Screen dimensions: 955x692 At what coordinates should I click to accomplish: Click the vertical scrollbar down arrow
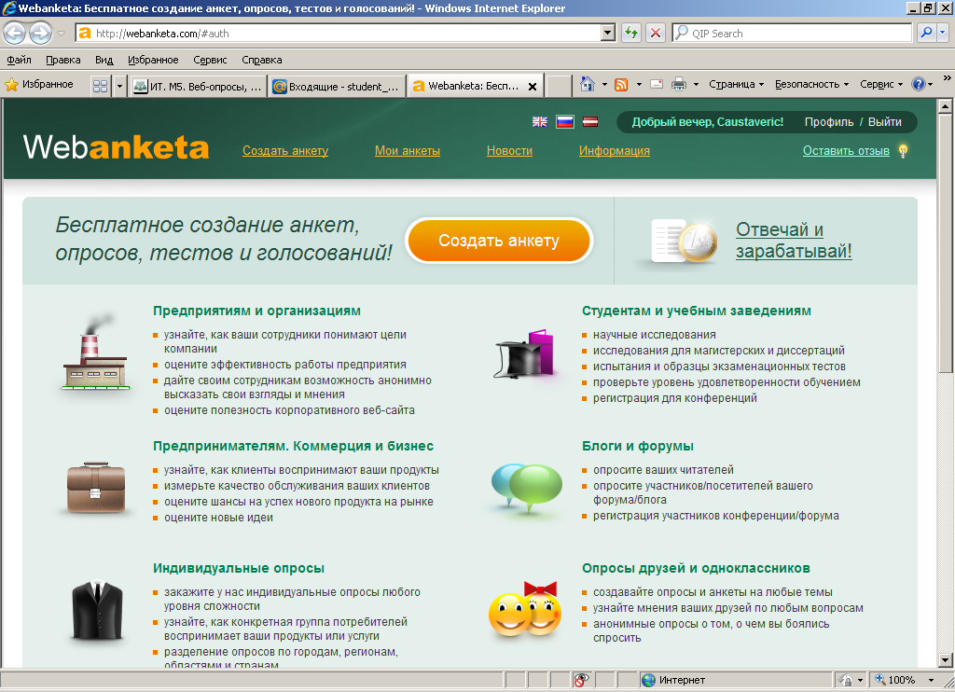click(x=945, y=659)
